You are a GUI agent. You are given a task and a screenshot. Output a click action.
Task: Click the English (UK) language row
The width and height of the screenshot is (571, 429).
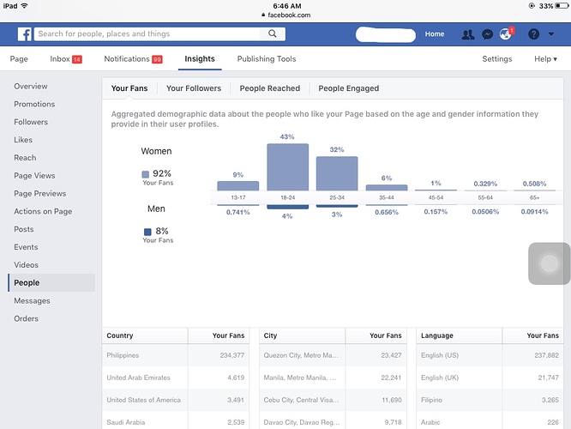click(x=490, y=378)
